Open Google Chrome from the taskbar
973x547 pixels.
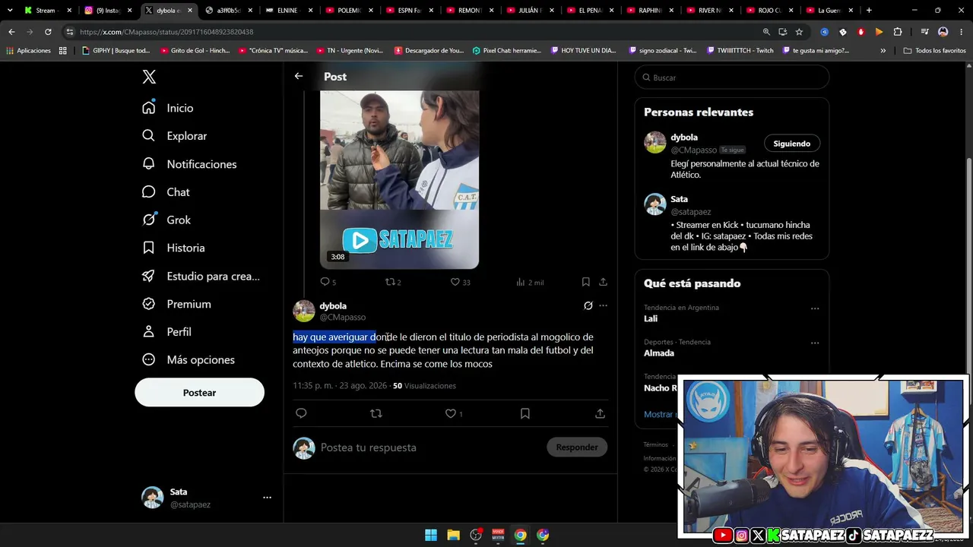point(520,535)
